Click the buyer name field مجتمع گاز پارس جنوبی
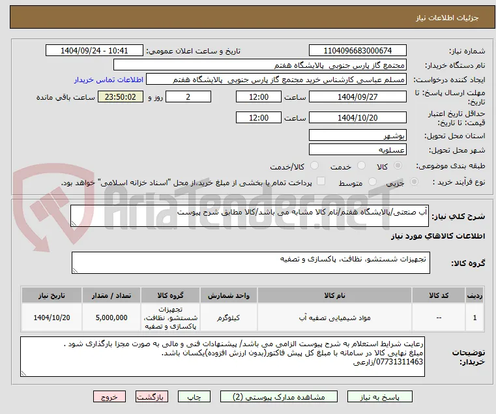Screen dimensions: 496x414 click(x=259, y=65)
